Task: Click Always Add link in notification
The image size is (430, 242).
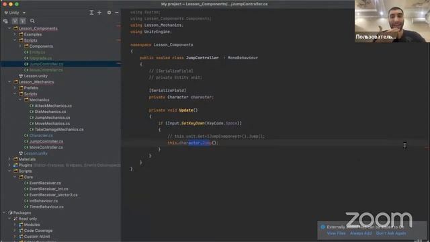Action: [361, 233]
